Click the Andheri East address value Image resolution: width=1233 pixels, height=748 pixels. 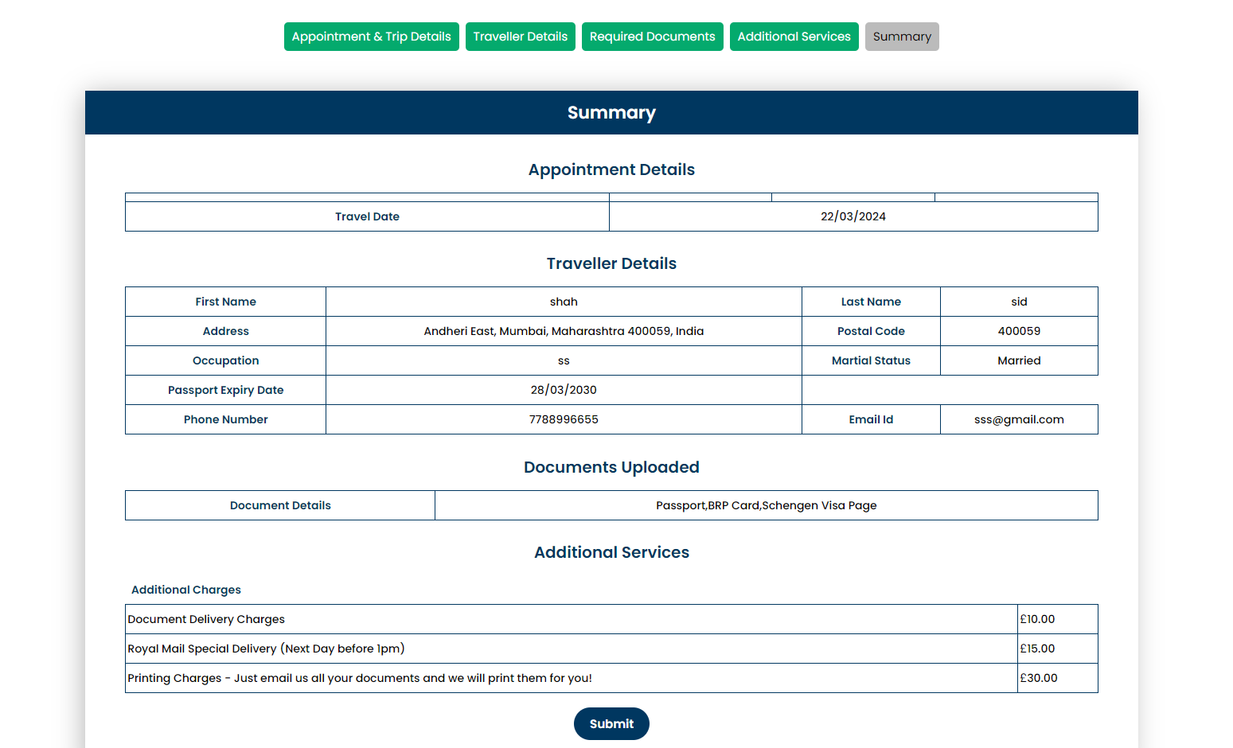click(564, 331)
